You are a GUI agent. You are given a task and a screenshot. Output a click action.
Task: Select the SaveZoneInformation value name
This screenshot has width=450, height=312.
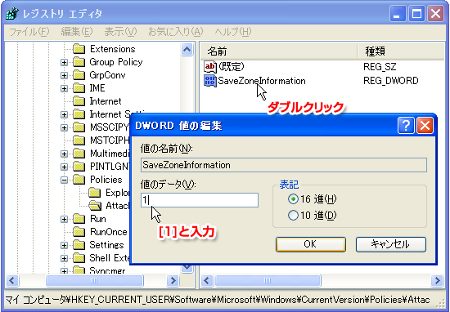click(262, 81)
